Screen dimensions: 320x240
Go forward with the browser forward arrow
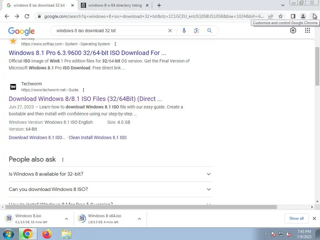[17, 16]
